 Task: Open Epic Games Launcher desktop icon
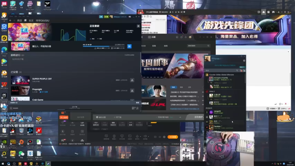click(x=4, y=96)
